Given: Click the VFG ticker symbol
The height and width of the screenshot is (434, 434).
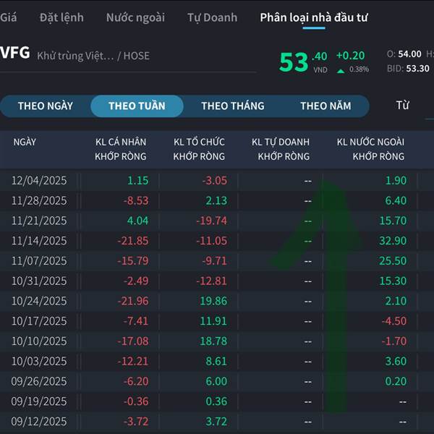Looking at the screenshot, I should tap(14, 52).
